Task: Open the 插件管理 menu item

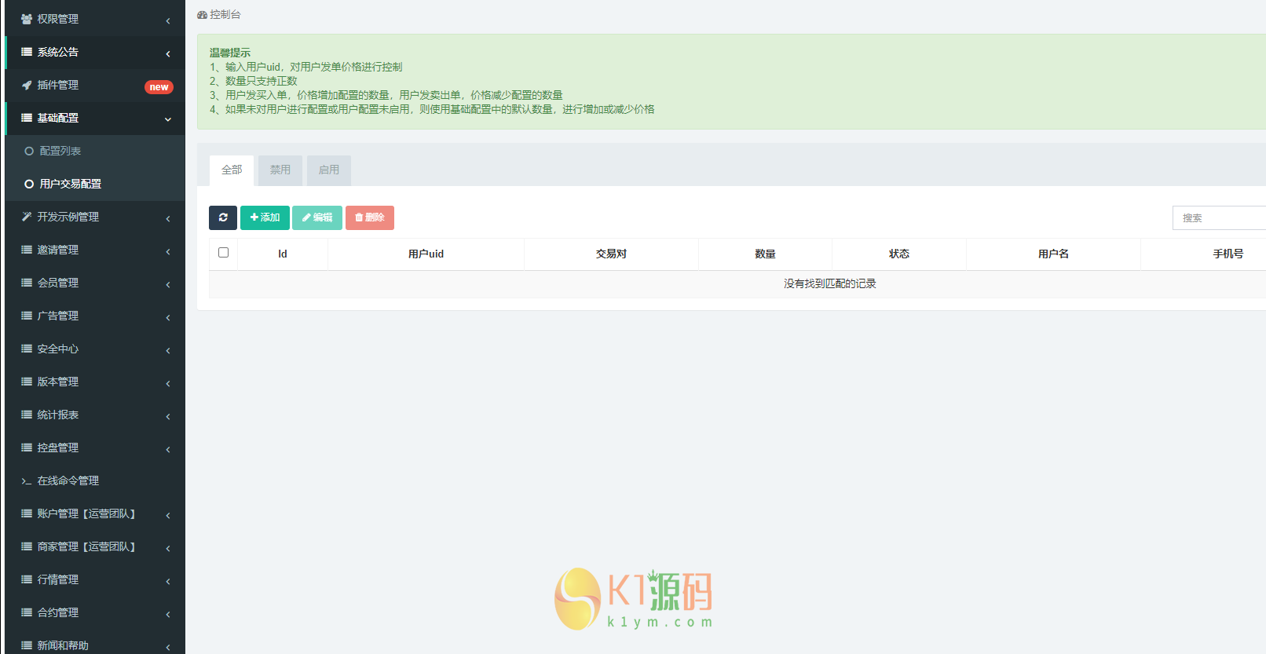Action: 95,85
